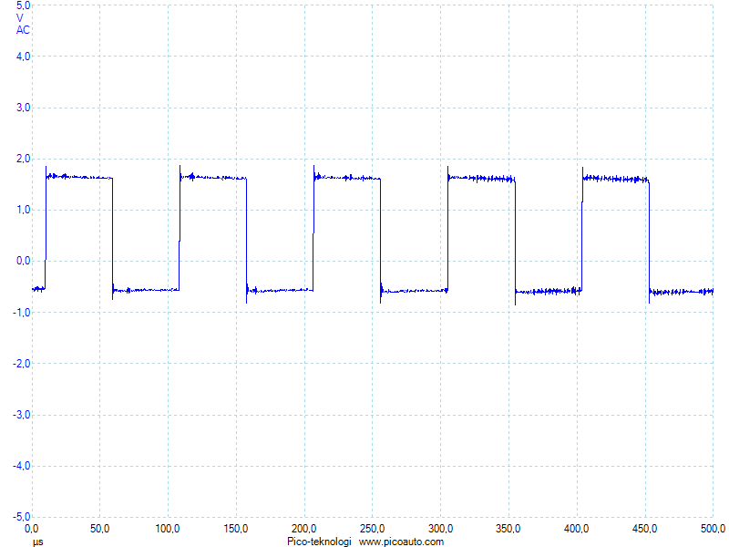Click the 350,0 time axis label
This screenshot has width=729, height=547.
click(x=508, y=529)
